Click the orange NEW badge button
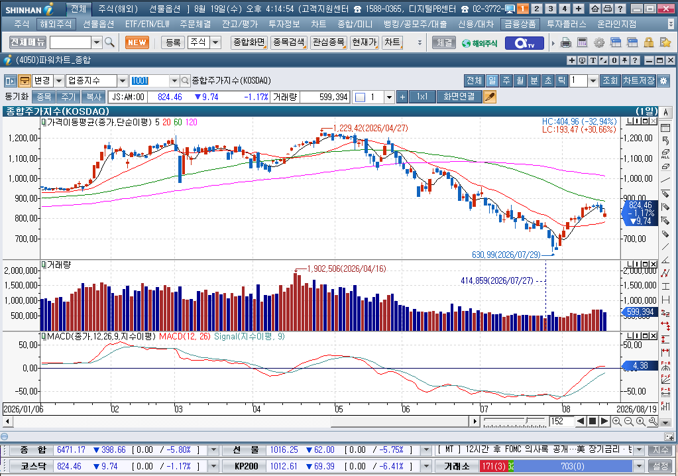Viewport: 678px width, 476px height. pyautogui.click(x=137, y=42)
